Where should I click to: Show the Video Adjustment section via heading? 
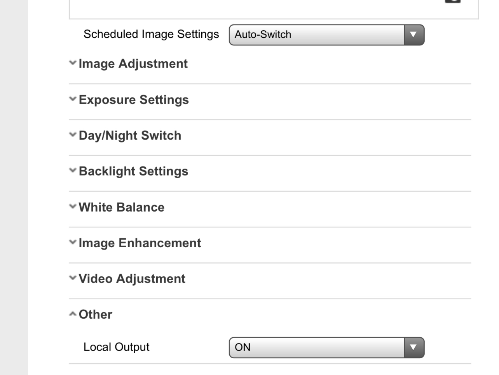pyautogui.click(x=132, y=279)
